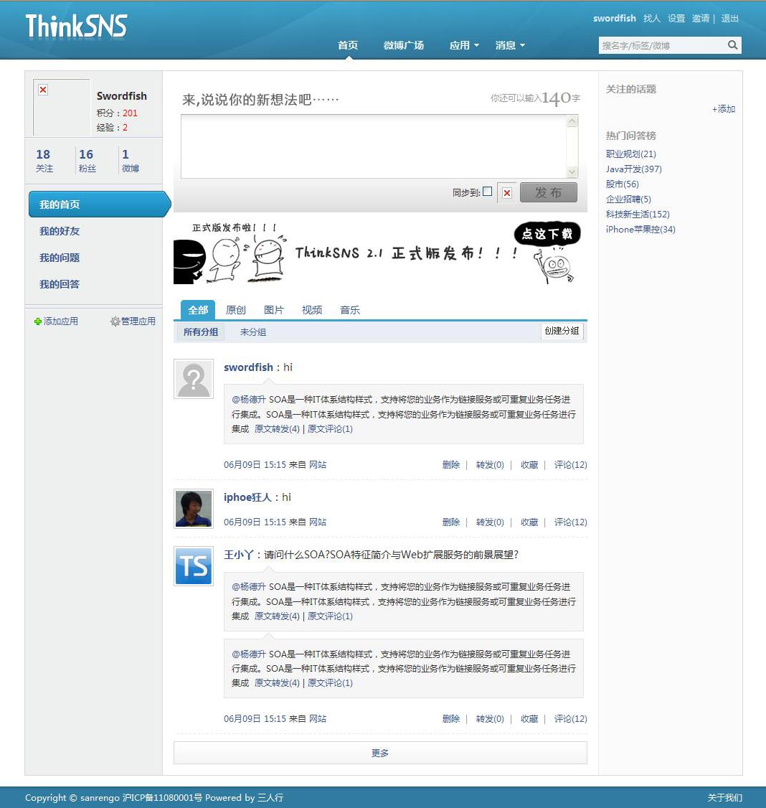Log out with the 退出 link
The width and height of the screenshot is (766, 808).
pyautogui.click(x=730, y=19)
